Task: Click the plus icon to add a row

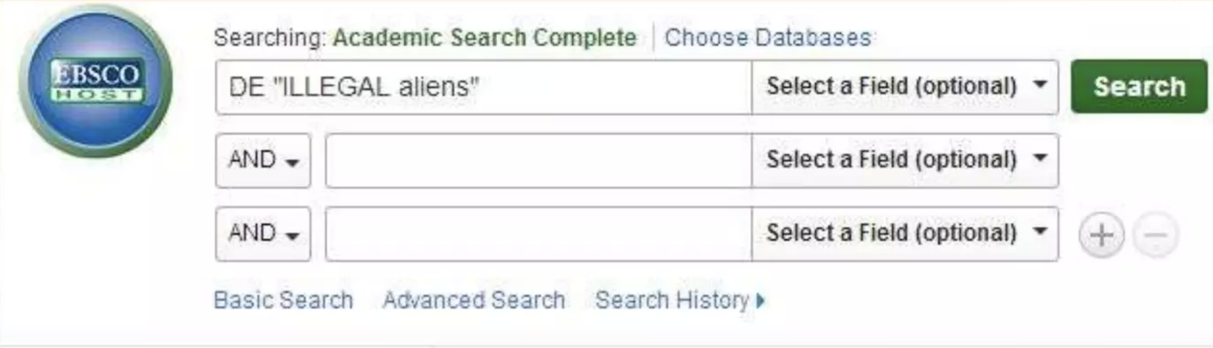Action: click(x=1101, y=235)
